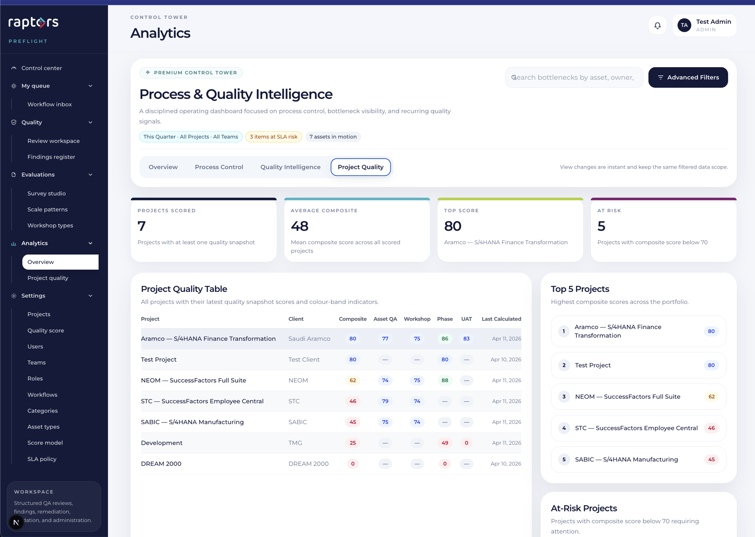Click the Evaluations document icon
755x537 pixels.
click(14, 175)
